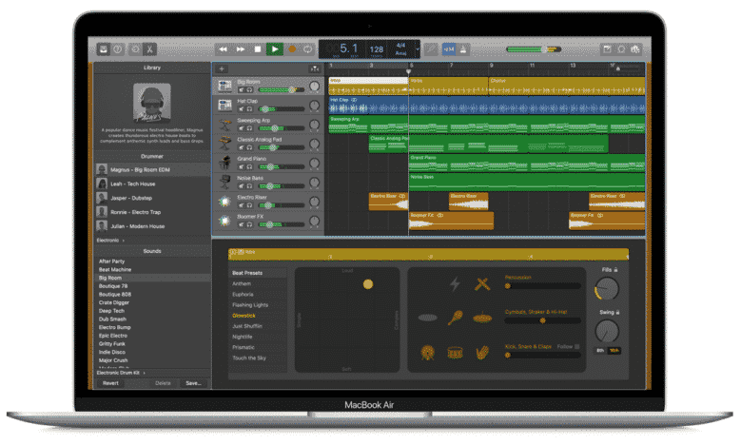Click the Save... button in Library
741x445 pixels.
click(193, 383)
